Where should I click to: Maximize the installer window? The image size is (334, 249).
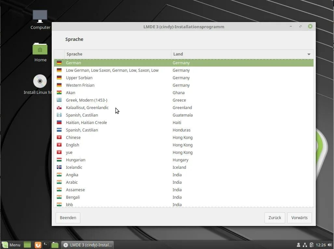pyautogui.click(x=301, y=26)
